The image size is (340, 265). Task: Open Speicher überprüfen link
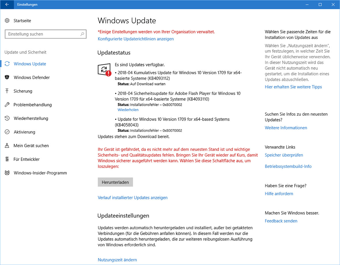pyautogui.click(x=284, y=155)
